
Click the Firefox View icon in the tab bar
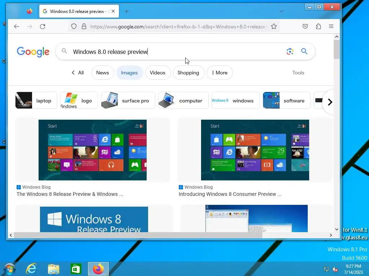(30, 11)
